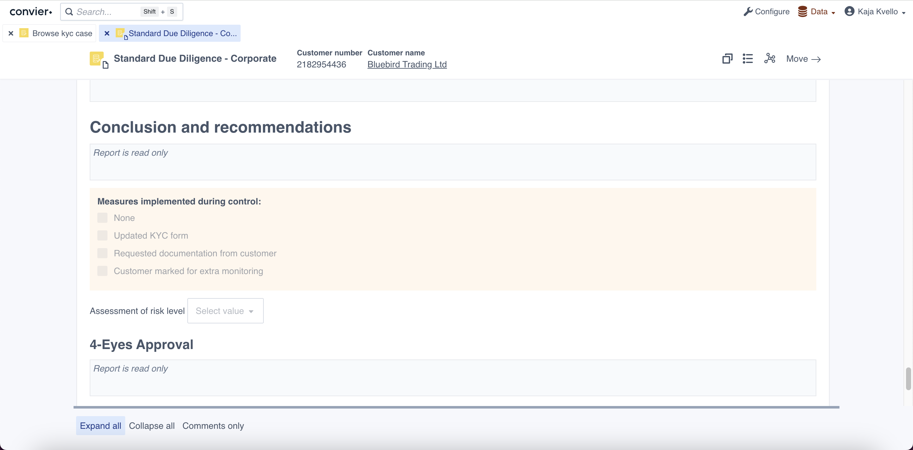Expand the Data menu arrow

tap(833, 13)
